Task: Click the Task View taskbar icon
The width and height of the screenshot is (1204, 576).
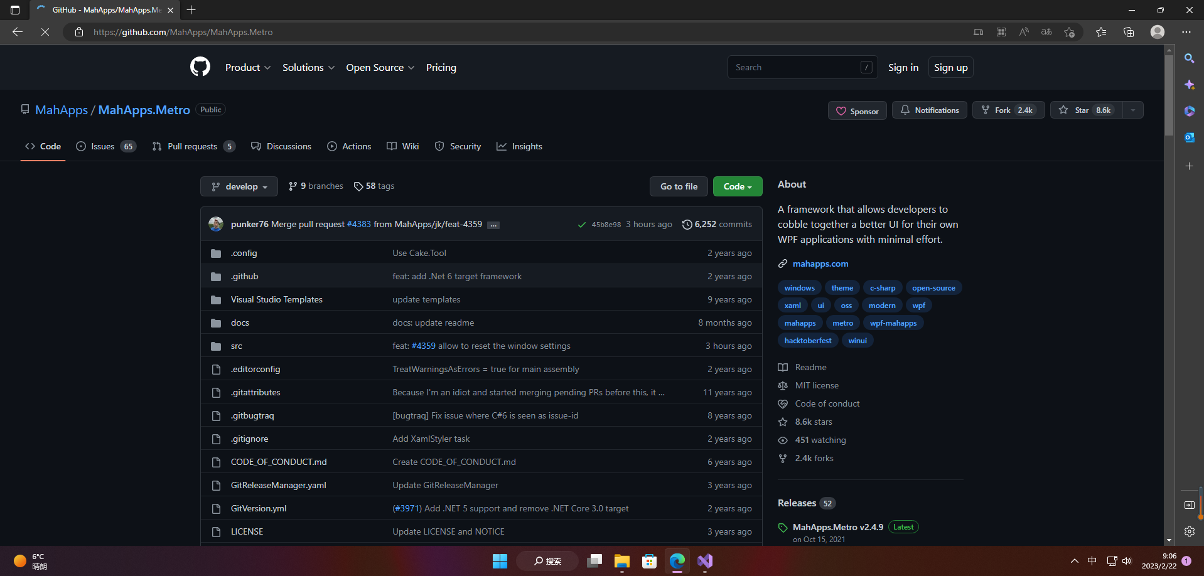Action: [594, 561]
